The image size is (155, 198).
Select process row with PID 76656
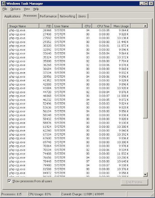(x=76, y=157)
